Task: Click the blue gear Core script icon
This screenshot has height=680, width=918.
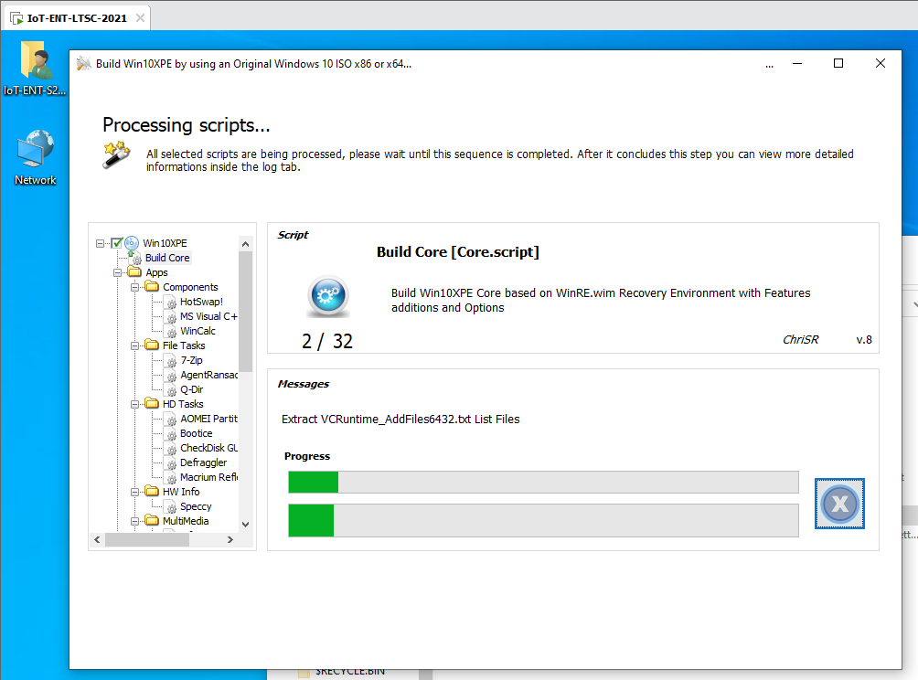Action: (x=328, y=295)
